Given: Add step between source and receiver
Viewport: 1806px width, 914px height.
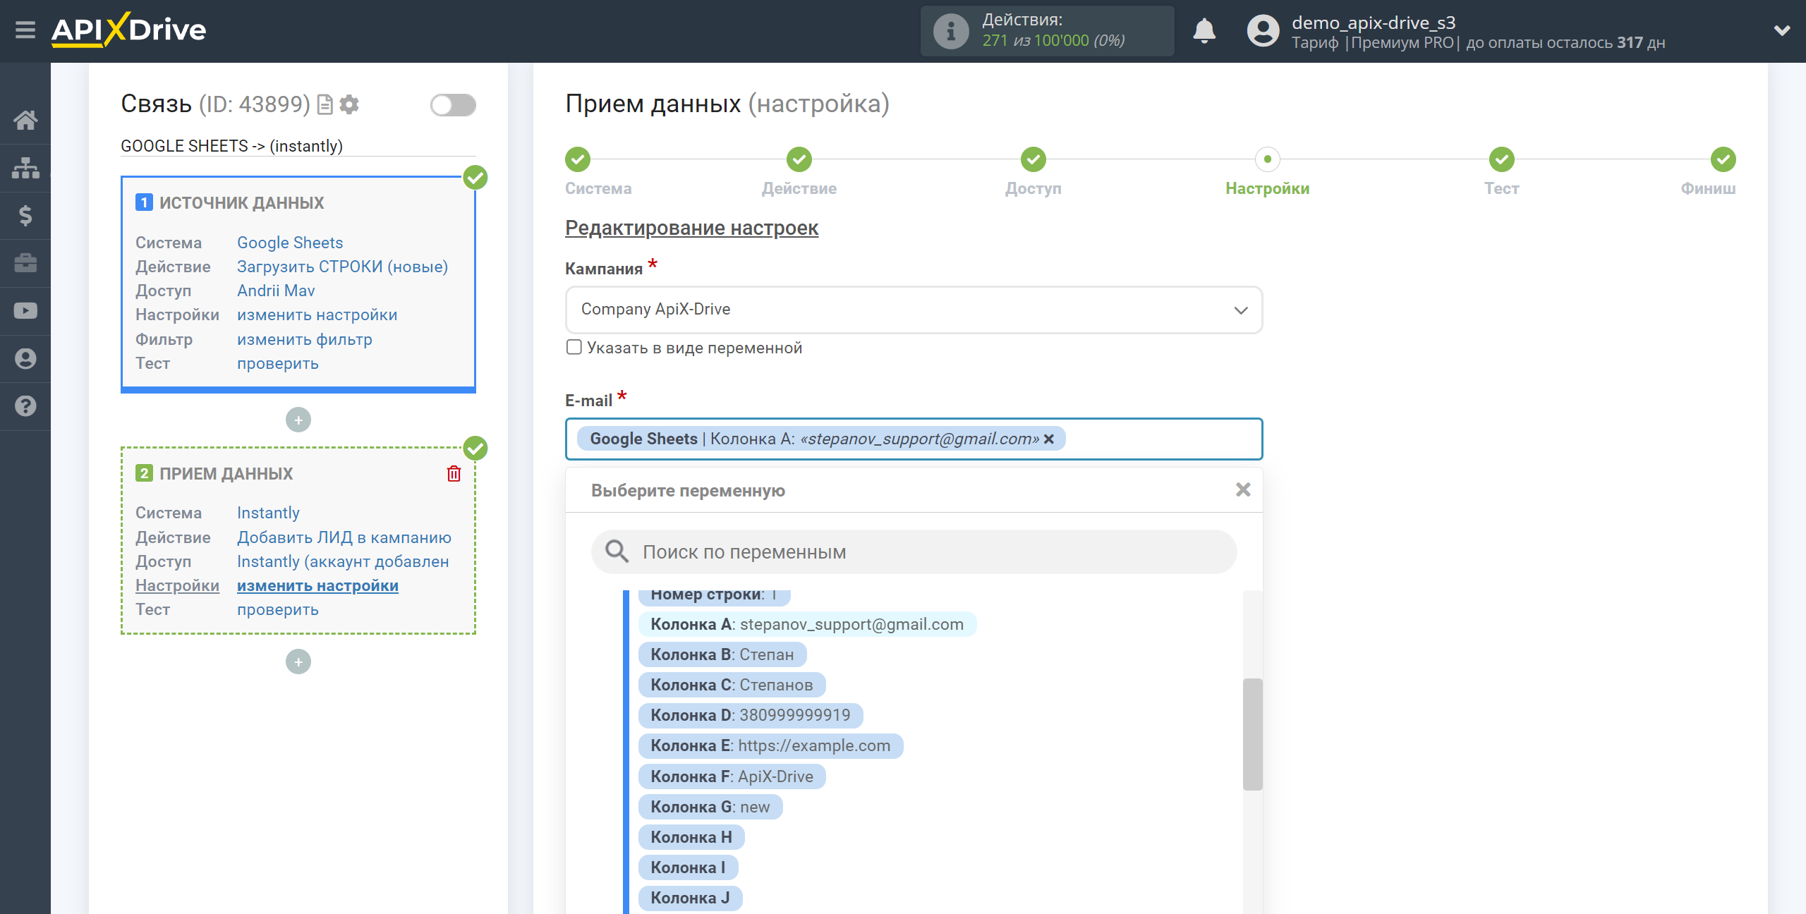Looking at the screenshot, I should click(x=298, y=420).
